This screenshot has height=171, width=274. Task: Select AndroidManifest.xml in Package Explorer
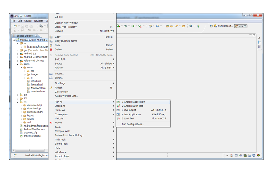pyautogui.click(x=32, y=129)
